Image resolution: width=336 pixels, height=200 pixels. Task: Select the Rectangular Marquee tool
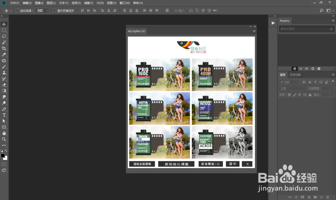[4, 30]
